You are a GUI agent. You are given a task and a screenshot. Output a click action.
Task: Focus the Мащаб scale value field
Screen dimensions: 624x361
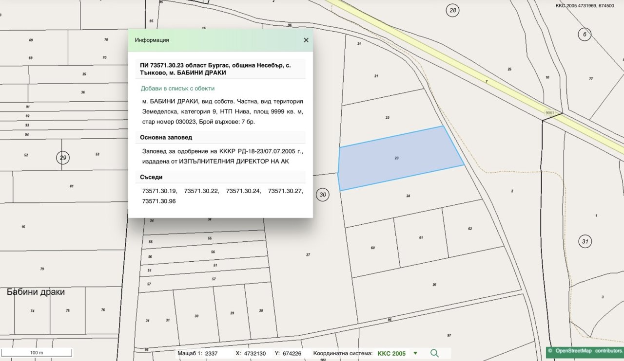213,354
